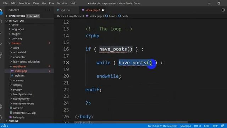Select index.php inside my-theme

[21, 71]
